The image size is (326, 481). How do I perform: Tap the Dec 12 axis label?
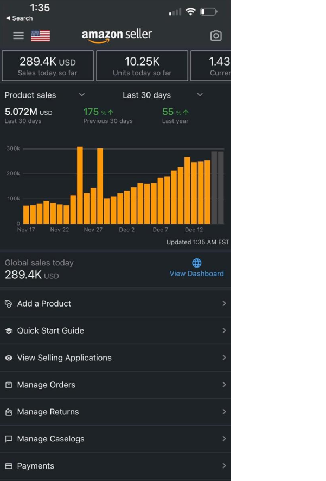(194, 230)
